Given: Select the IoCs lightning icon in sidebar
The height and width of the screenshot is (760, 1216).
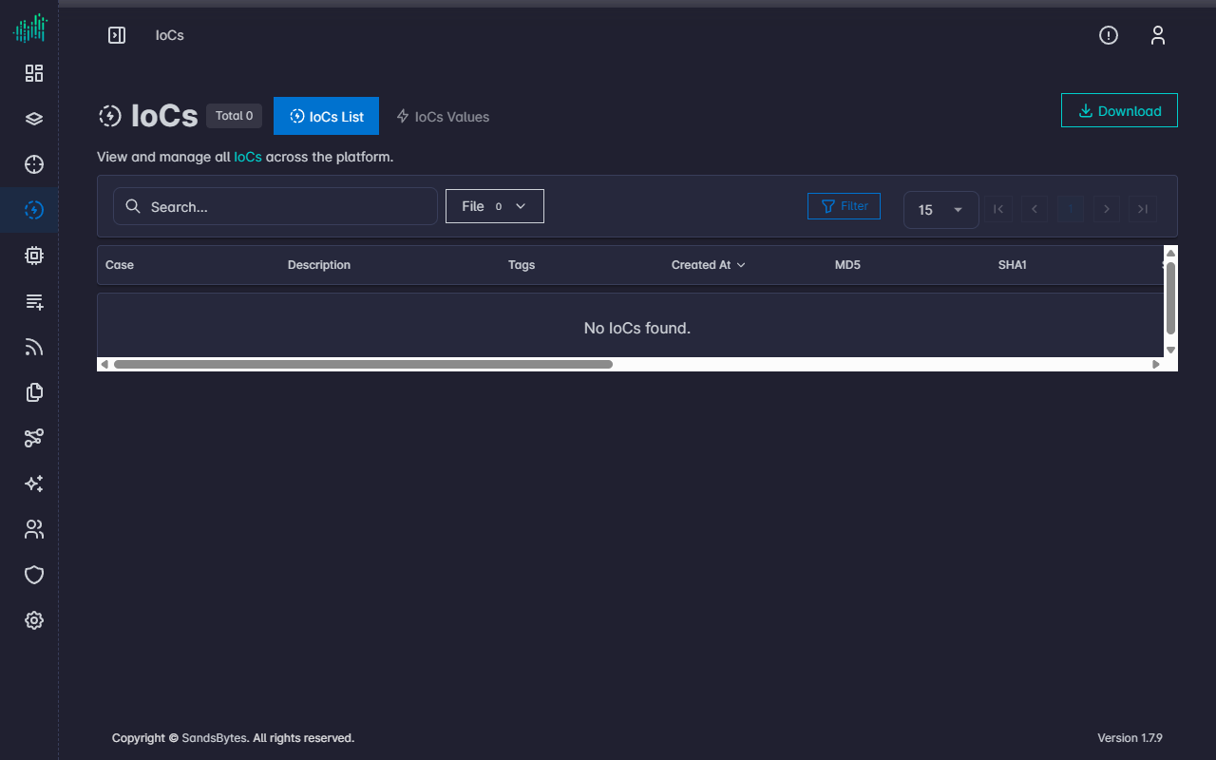Looking at the screenshot, I should 34,210.
